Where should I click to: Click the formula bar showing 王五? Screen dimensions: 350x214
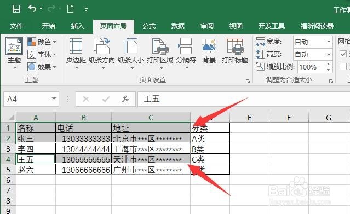244,99
